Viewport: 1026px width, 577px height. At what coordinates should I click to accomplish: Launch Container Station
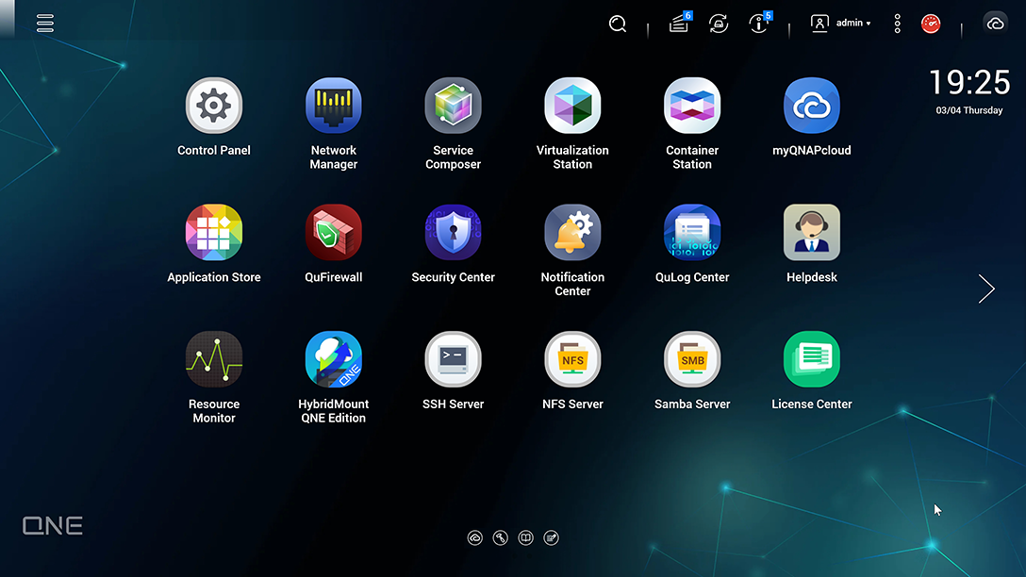point(692,107)
